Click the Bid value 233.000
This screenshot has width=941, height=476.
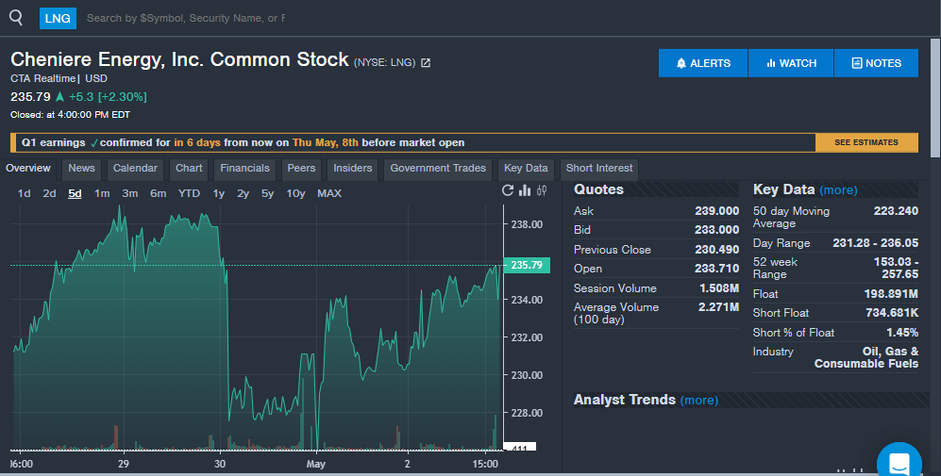point(717,230)
